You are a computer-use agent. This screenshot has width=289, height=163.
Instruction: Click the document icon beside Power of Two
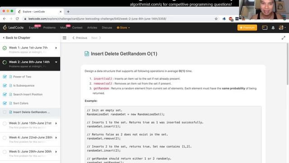(x=10, y=77)
